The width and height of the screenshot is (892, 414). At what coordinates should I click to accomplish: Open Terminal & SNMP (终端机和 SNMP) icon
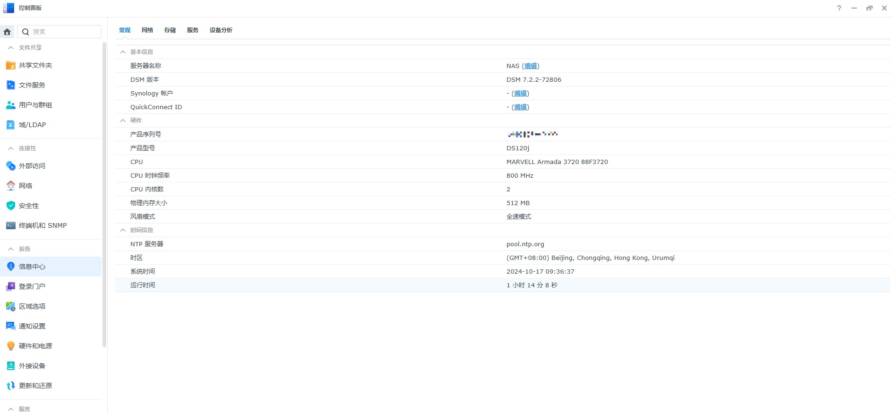click(x=11, y=225)
